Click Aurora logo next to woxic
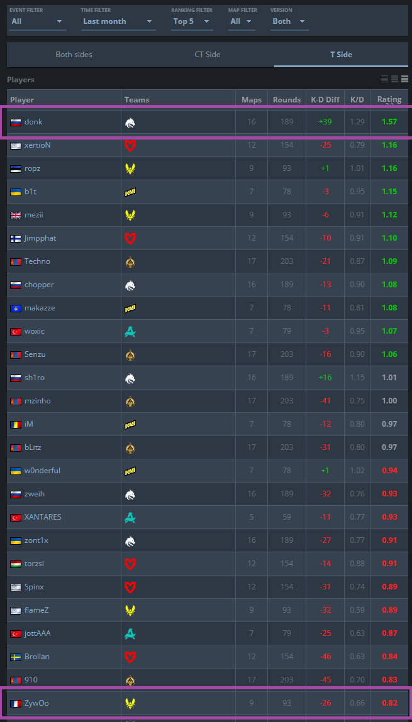The height and width of the screenshot is (722, 412). click(x=130, y=331)
